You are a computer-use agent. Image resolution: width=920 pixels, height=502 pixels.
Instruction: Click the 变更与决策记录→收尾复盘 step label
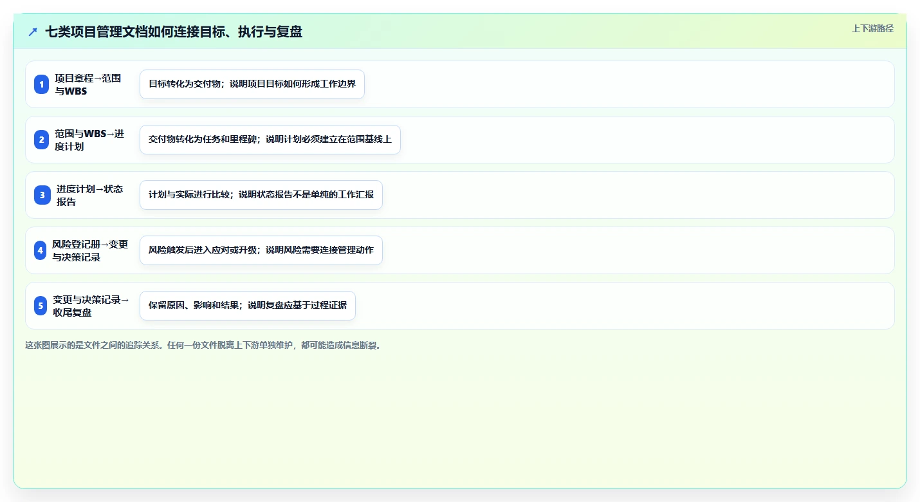click(91, 306)
